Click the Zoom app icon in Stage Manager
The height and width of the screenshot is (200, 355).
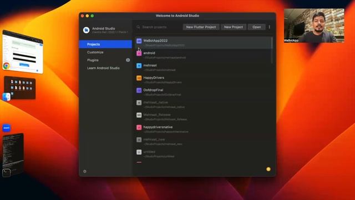(x=6, y=128)
